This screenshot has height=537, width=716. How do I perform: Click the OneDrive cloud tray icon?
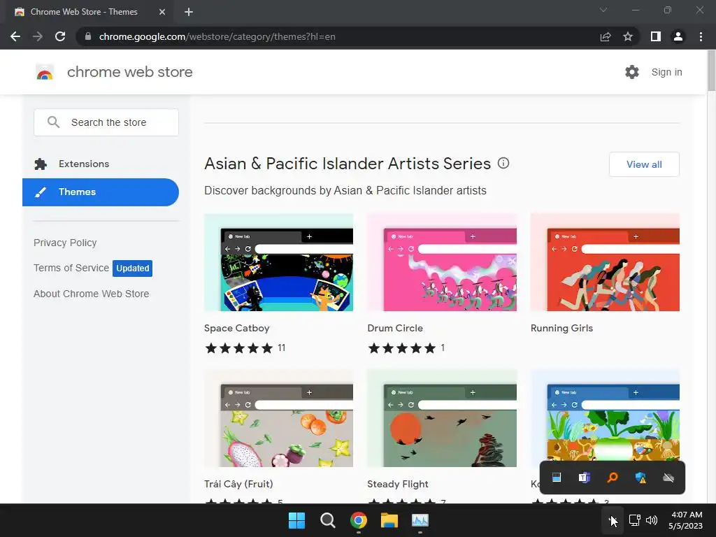tap(668, 478)
